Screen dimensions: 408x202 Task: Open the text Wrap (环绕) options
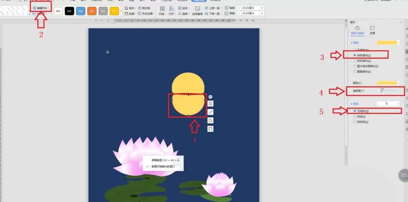point(162,11)
